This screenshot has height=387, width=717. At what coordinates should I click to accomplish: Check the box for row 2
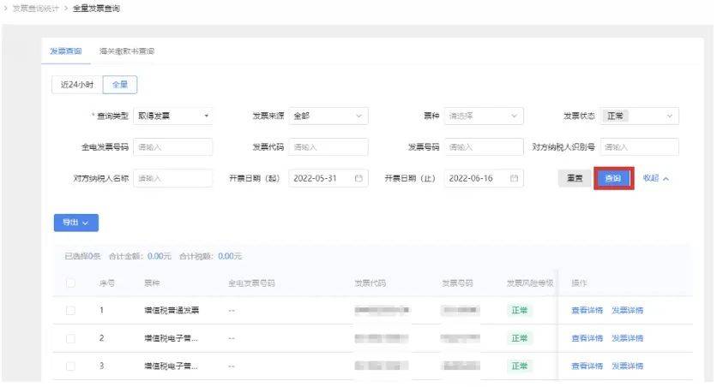click(70, 338)
